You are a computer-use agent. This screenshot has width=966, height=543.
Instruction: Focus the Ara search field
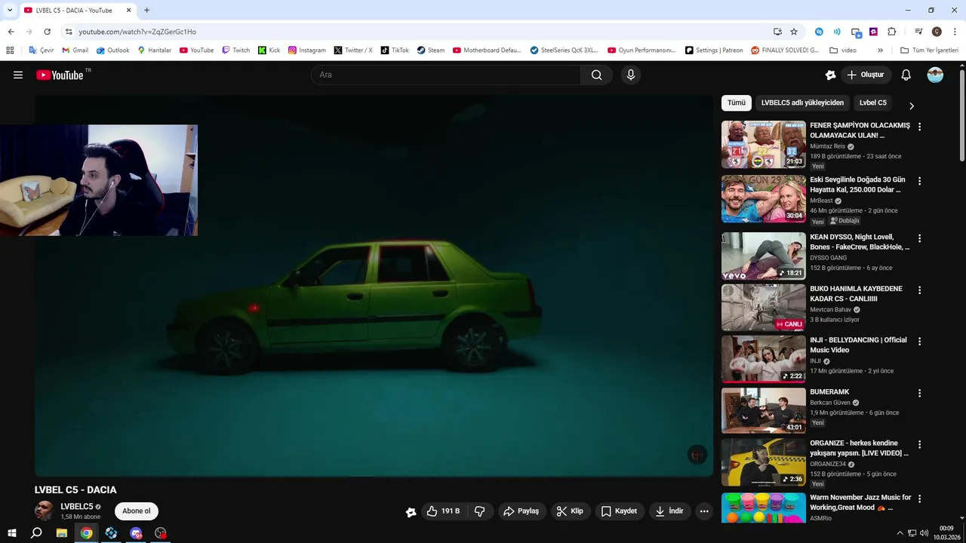[x=445, y=75]
